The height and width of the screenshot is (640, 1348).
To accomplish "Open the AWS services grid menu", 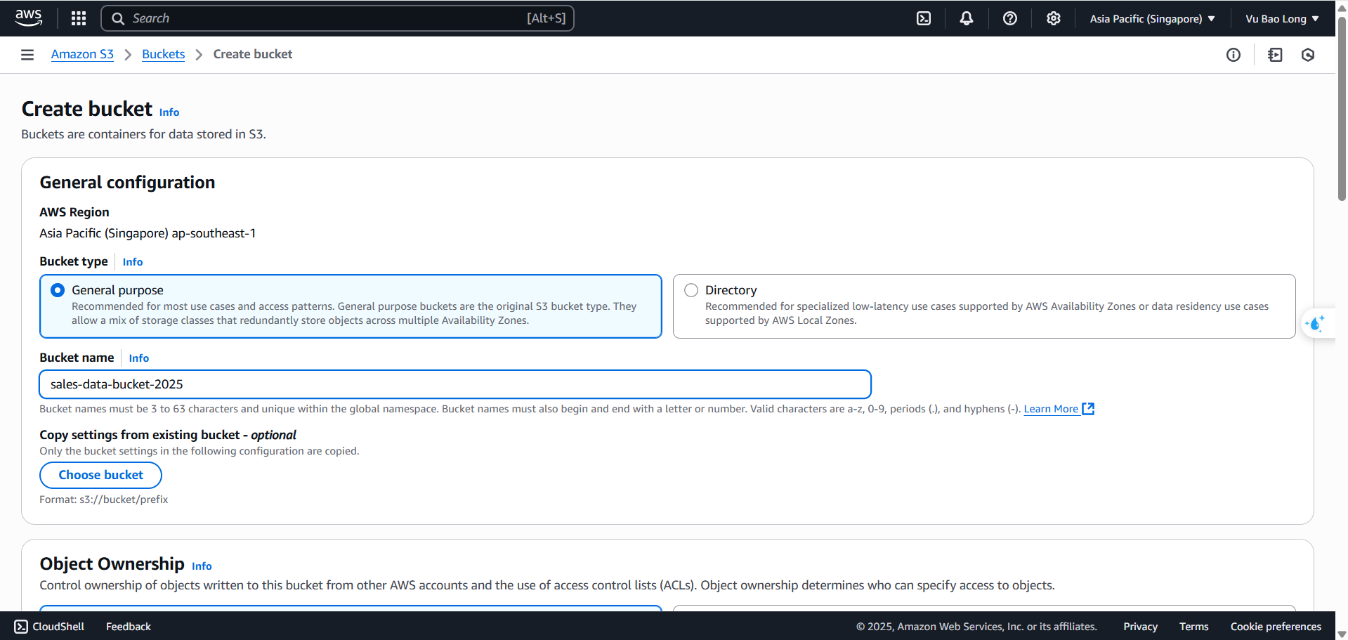I will tap(79, 18).
